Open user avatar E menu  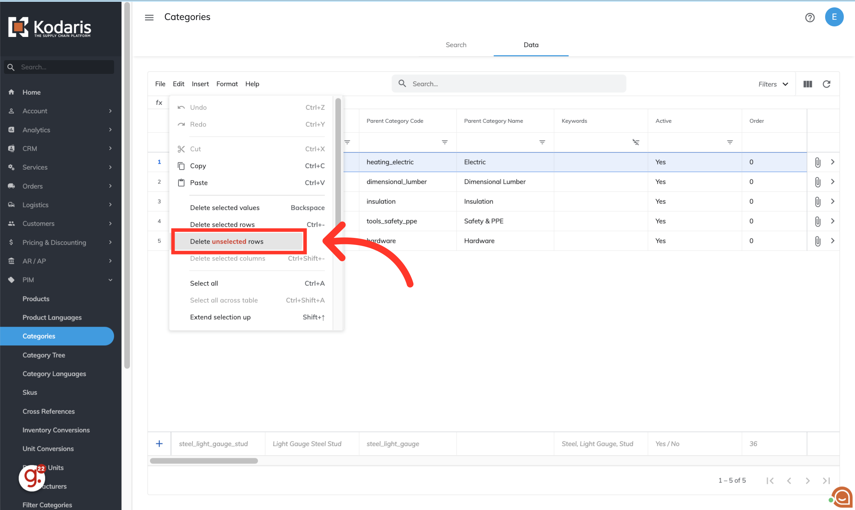(834, 17)
